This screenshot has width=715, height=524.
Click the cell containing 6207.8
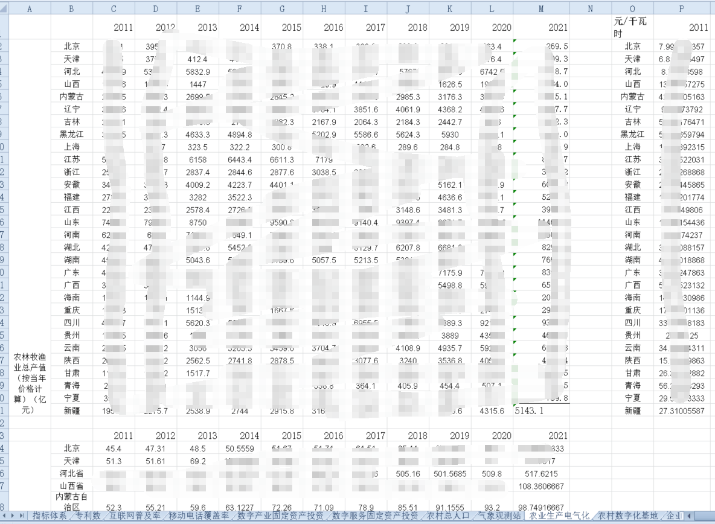[x=408, y=248]
